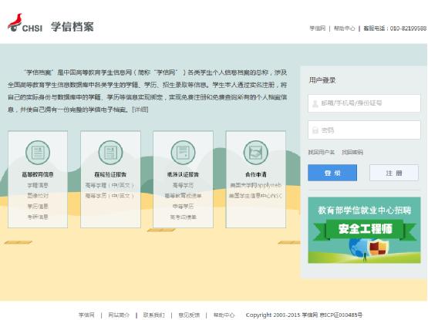428x320 pixels.
Task: Click the blue 登录 button
Action: pyautogui.click(x=332, y=173)
